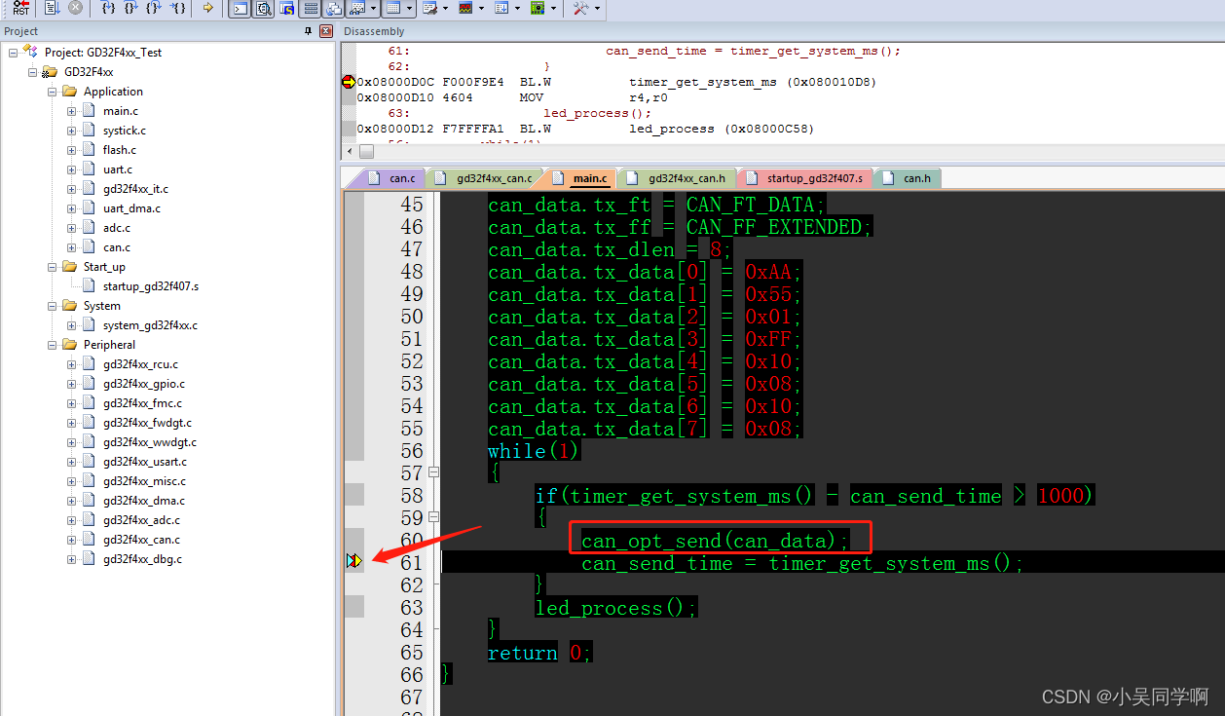Click the led_process(); code line 63
The image size is (1225, 716).
coord(616,608)
